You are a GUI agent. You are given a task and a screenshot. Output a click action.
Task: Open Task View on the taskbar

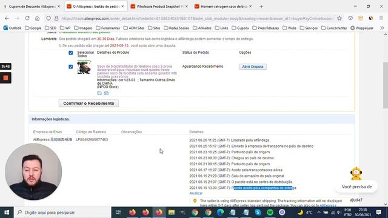click(x=118, y=213)
